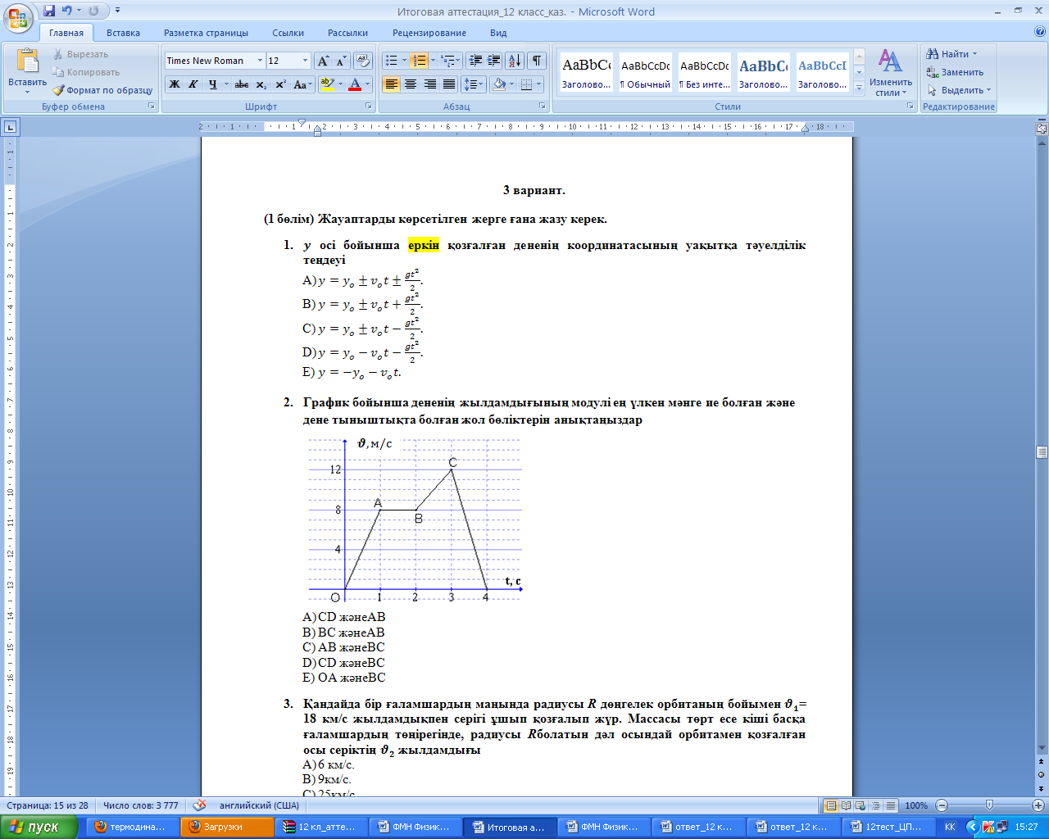This screenshot has width=1049, height=839.
Task: Click the Paste (Вставить) clipboard icon
Action: [x=28, y=61]
